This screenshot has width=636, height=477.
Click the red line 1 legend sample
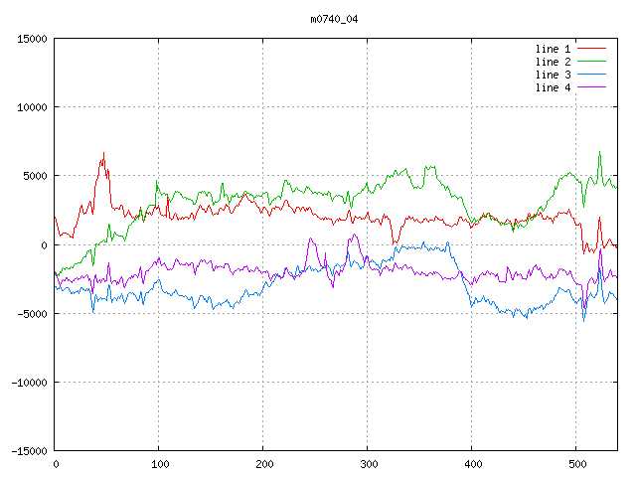point(591,49)
